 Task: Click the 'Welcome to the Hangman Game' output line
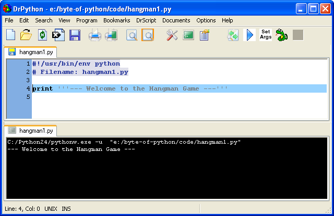pyautogui.click(x=71, y=149)
